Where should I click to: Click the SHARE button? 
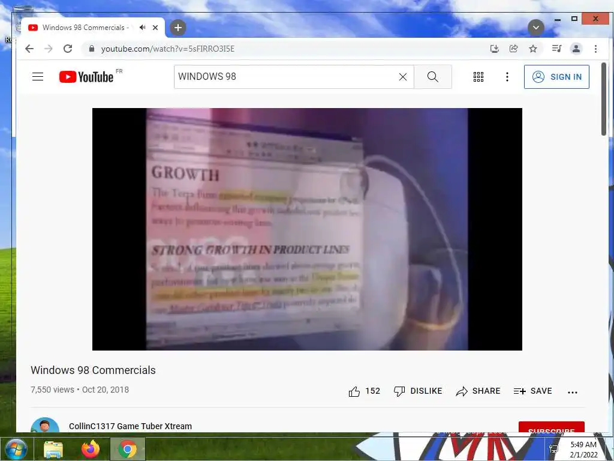tap(478, 391)
